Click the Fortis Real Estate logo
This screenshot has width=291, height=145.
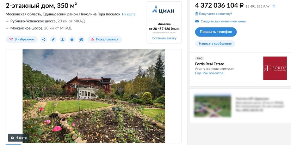click(x=275, y=68)
